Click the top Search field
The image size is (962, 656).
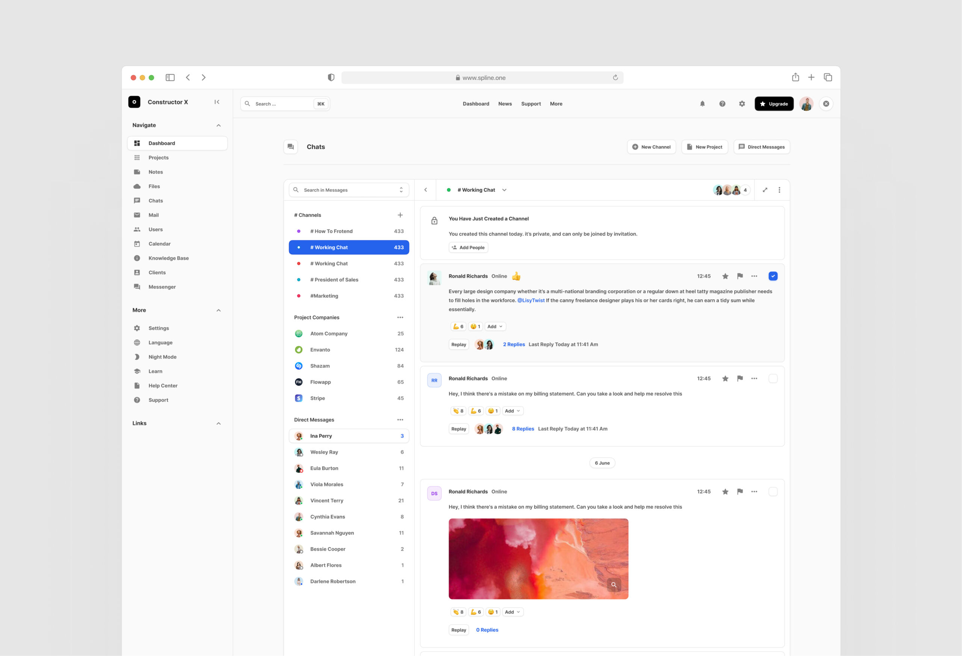(x=285, y=104)
